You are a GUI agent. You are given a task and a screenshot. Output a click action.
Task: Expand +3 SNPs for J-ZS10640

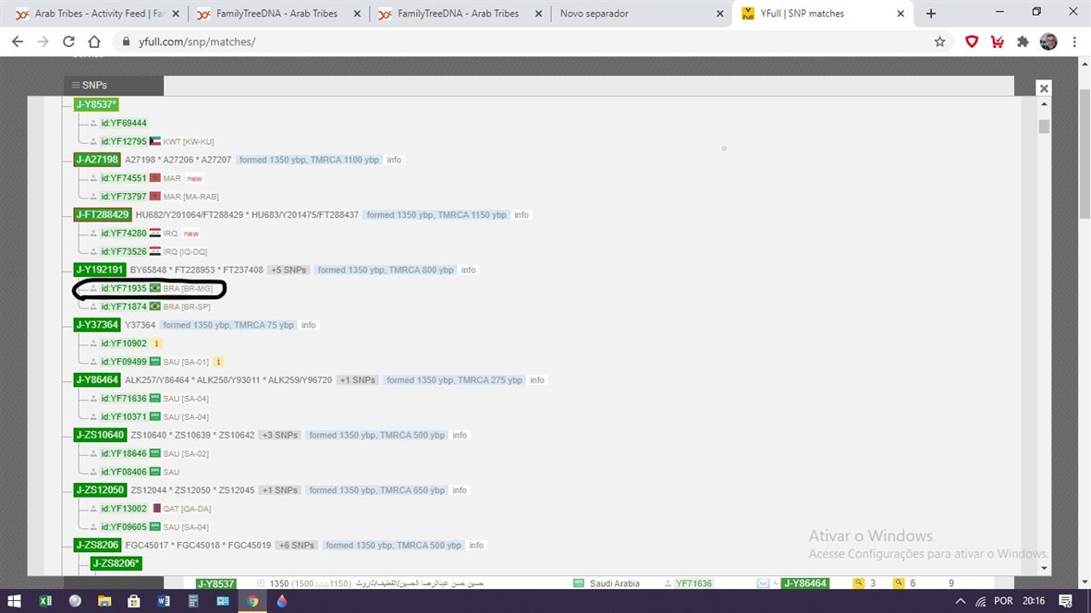[x=279, y=435]
